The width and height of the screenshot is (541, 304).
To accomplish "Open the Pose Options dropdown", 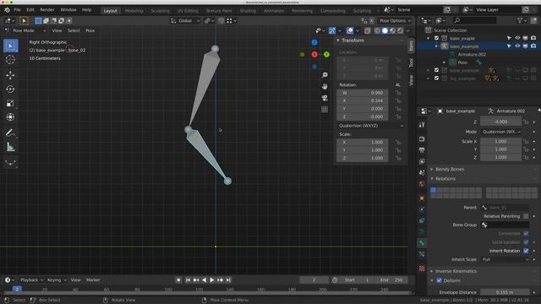I will pyautogui.click(x=395, y=21).
